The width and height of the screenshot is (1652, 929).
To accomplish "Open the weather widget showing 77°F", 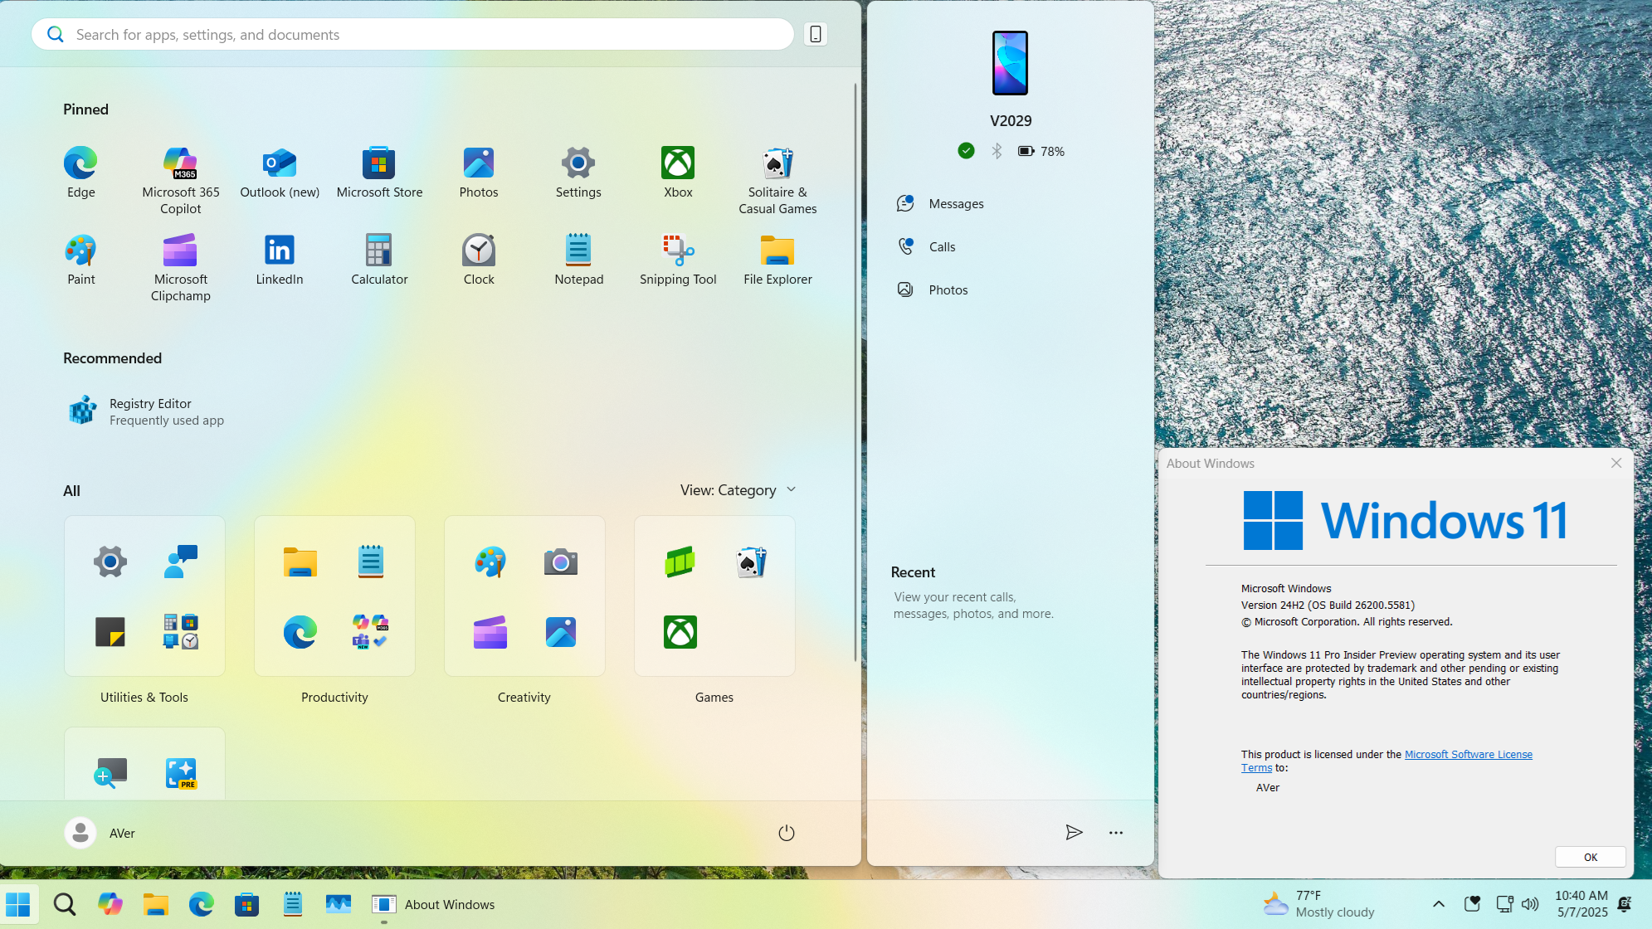I will coord(1318,904).
